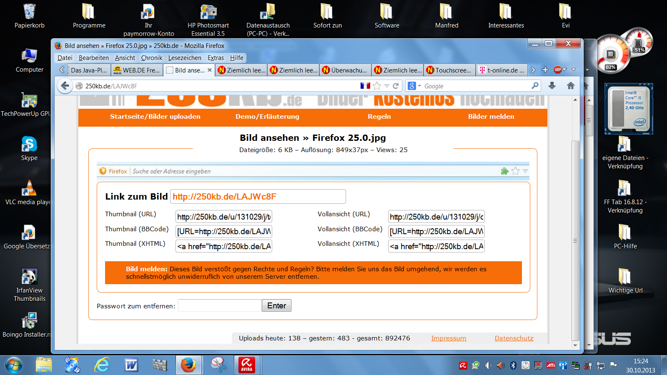The width and height of the screenshot is (667, 375).
Task: Select the Thumbnail (BBCode) field
Action: [x=224, y=232]
